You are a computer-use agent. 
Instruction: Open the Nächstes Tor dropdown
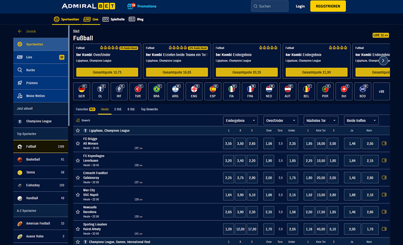tap(321, 120)
